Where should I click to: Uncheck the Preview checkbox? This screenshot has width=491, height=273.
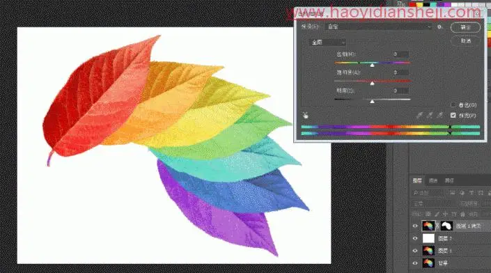(453, 116)
